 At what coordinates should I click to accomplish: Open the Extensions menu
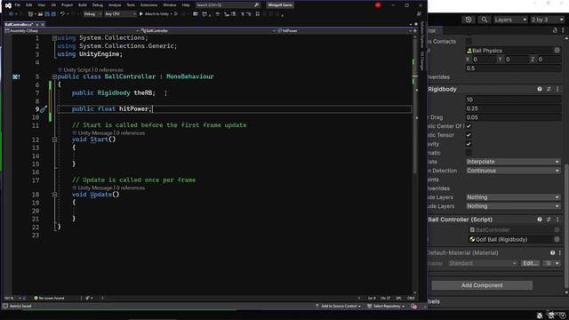pyautogui.click(x=148, y=5)
